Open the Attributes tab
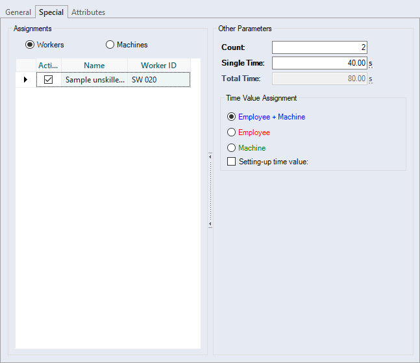420x363 pixels. (x=88, y=12)
